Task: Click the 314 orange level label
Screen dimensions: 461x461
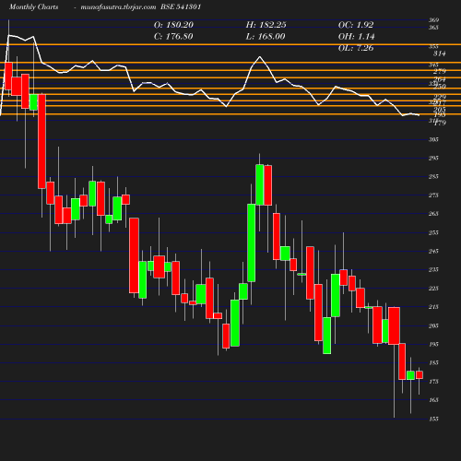Action: point(440,53)
